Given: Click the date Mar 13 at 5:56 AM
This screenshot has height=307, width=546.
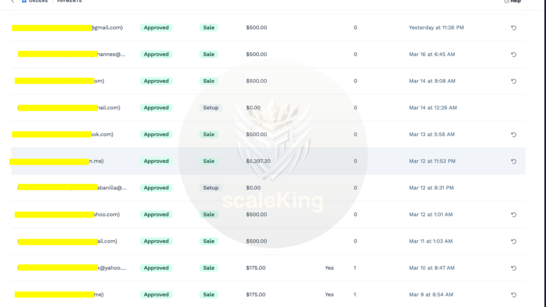Looking at the screenshot, I should (432, 134).
